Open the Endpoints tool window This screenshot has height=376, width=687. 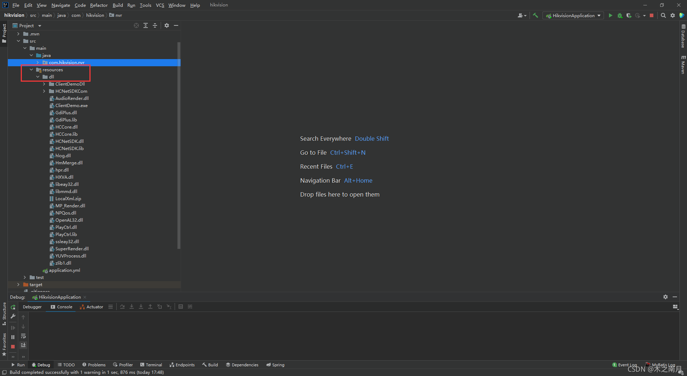(x=182, y=365)
